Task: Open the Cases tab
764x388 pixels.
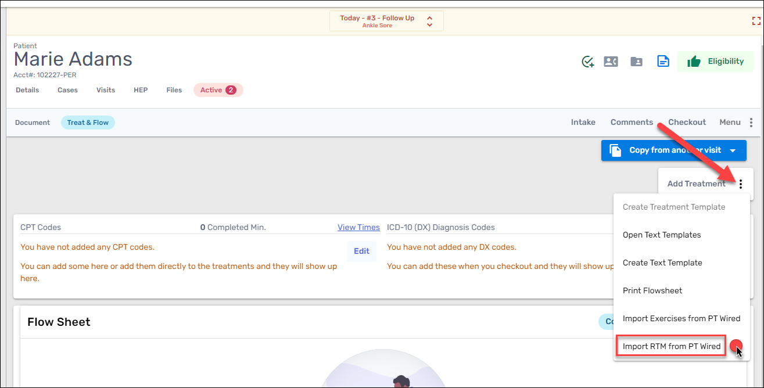Action: [x=67, y=90]
